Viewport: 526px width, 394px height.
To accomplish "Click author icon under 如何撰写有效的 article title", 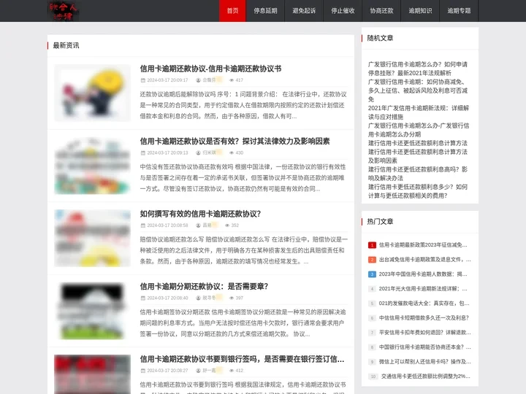I will click(x=198, y=225).
